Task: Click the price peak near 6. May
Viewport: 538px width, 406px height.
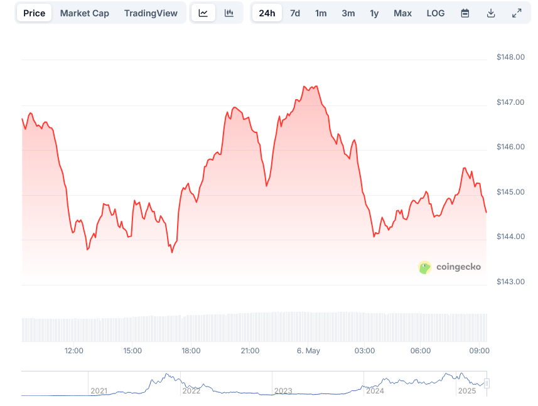Action: pos(315,87)
